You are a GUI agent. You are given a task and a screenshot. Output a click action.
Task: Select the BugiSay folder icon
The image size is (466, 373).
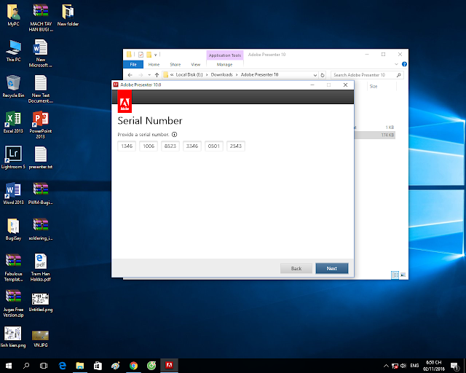pyautogui.click(x=13, y=226)
